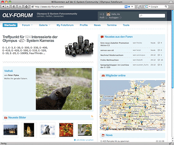174x145 pixels.
Task: Open the red and yellow flower thumbnail
Action: [x=66, y=130]
